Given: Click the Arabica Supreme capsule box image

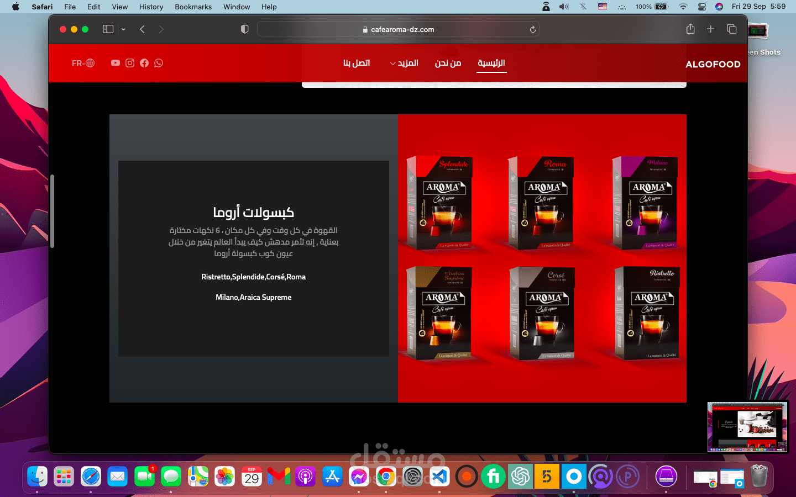Looking at the screenshot, I should pyautogui.click(x=439, y=313).
